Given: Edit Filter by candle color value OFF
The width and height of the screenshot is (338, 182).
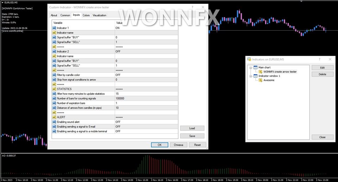Looking at the screenshot, I should click(x=146, y=75).
